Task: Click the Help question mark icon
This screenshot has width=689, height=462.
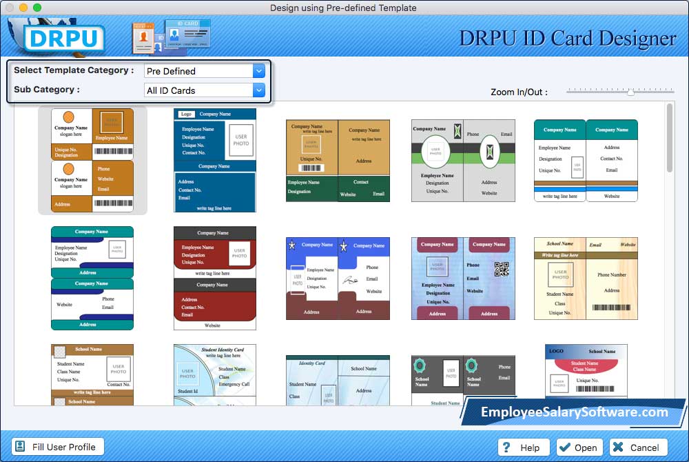Action: click(507, 448)
